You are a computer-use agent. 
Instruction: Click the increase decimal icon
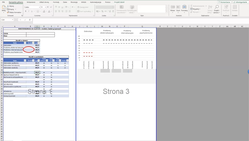coord(109,11)
